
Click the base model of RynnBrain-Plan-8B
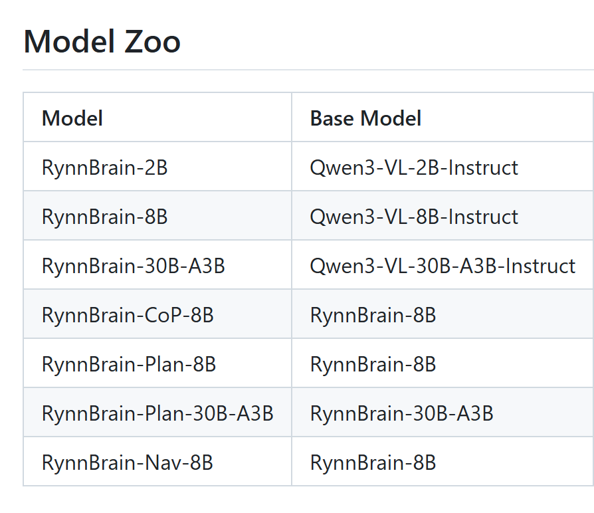click(x=373, y=364)
